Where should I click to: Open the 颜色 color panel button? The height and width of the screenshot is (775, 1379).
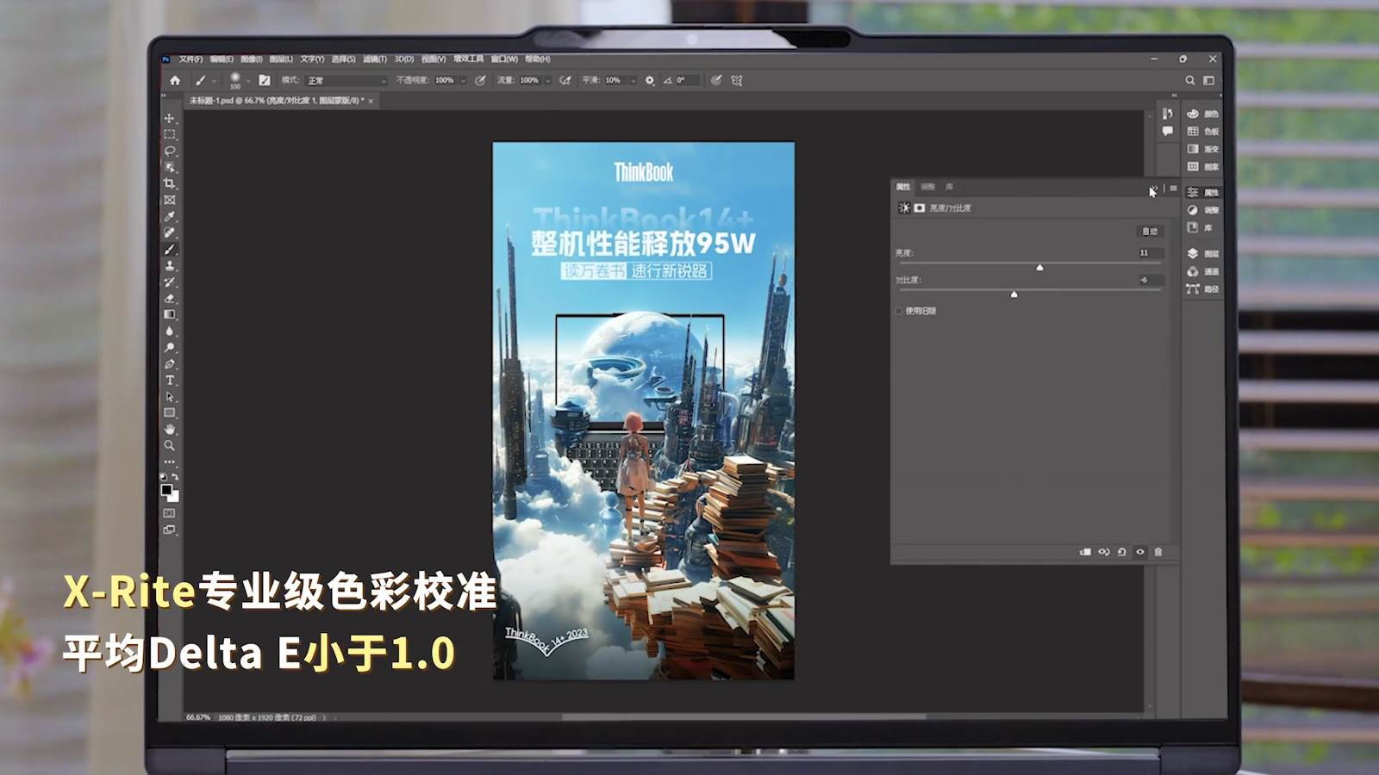pyautogui.click(x=1202, y=114)
